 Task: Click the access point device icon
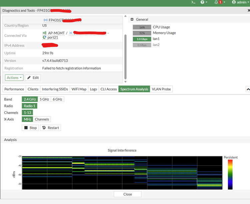point(45,20)
